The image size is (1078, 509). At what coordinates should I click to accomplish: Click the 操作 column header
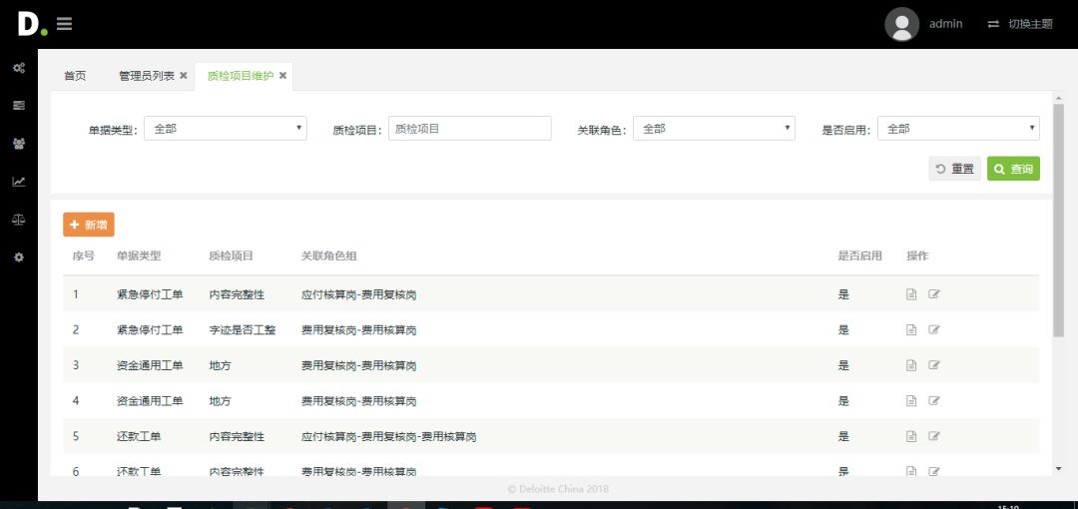917,255
